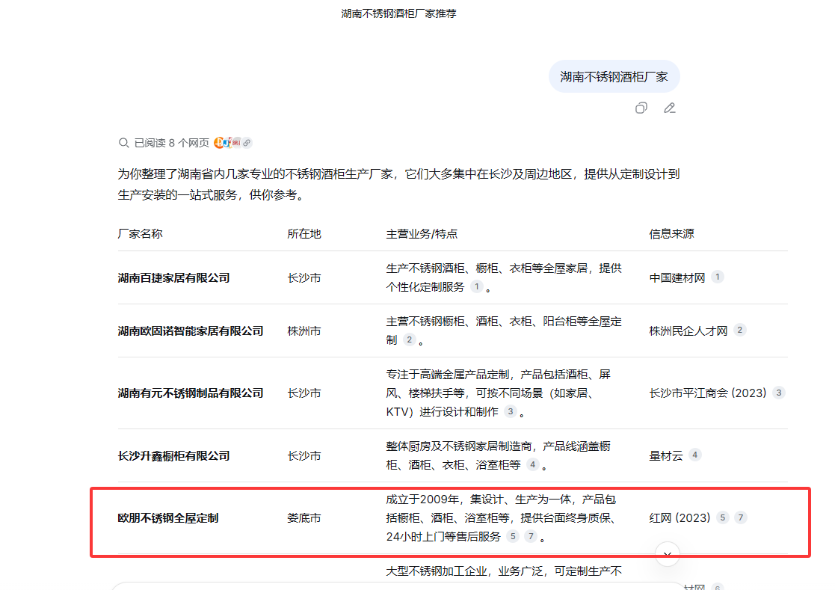This screenshot has height=590, width=835.
Task: Select 湖南百捷家居有限公司 in the table
Action: [x=173, y=278]
